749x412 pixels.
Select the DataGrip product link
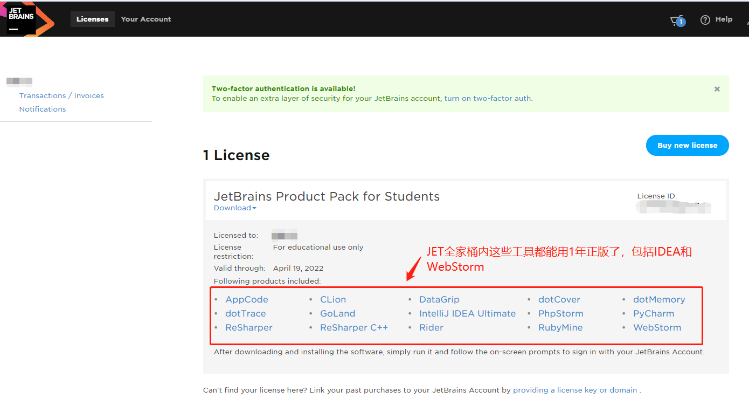coord(439,299)
